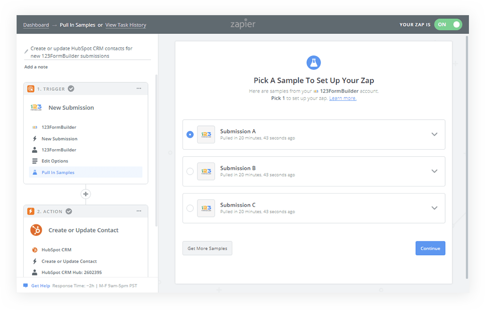Click the Submission A 123FormBuilder thumbnail
This screenshot has width=486, height=311.
(x=206, y=134)
